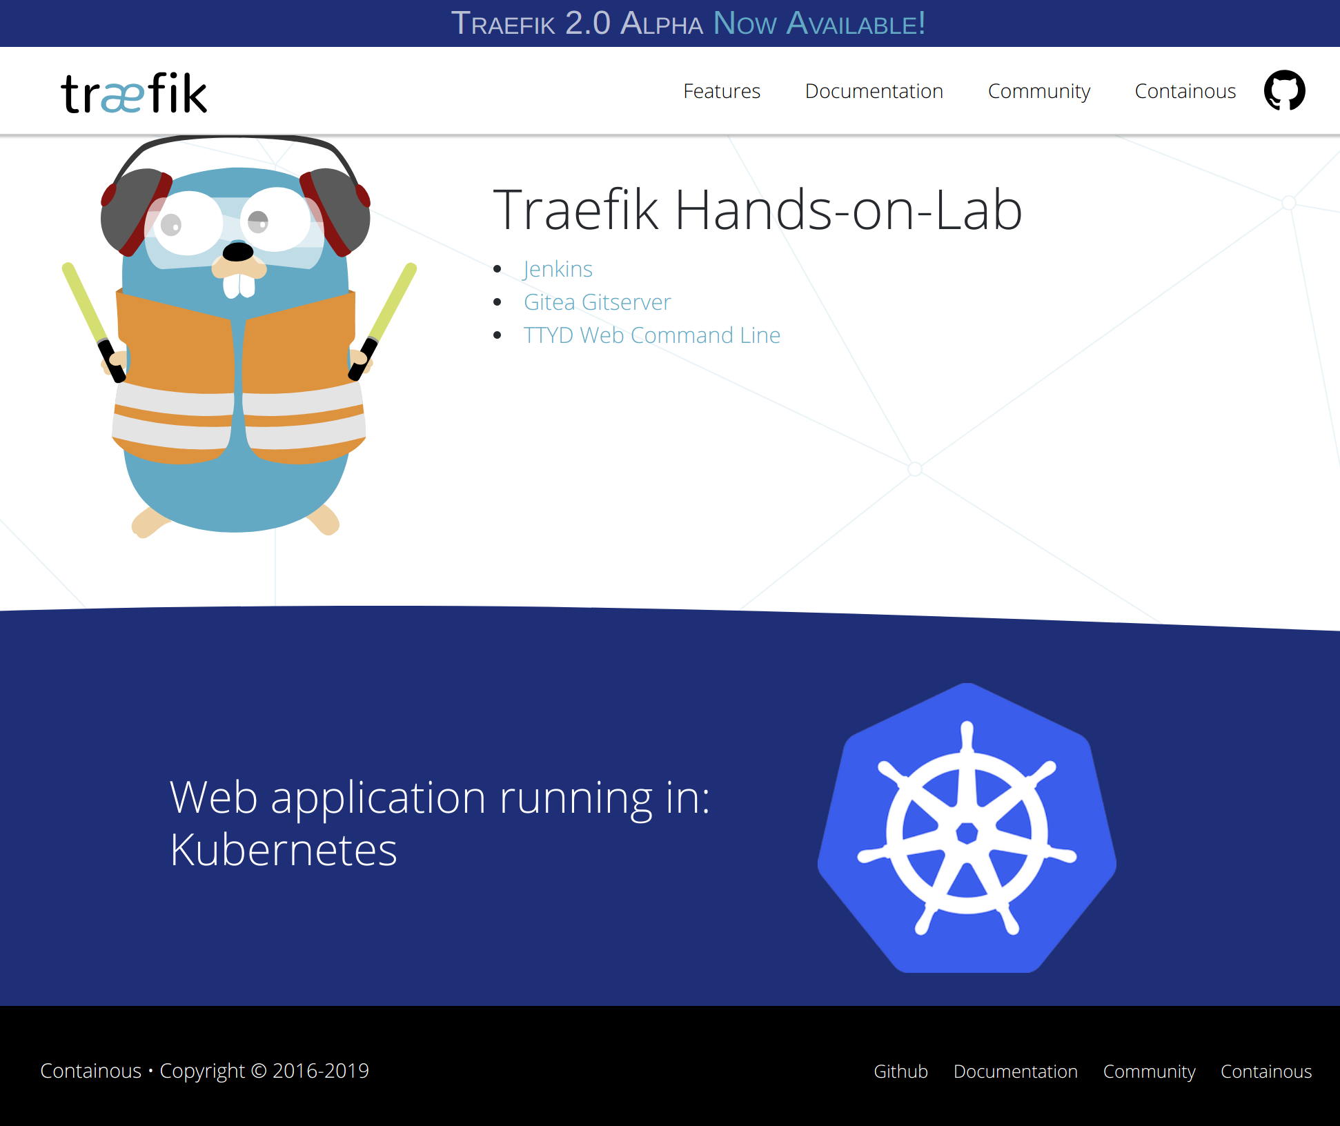The image size is (1340, 1126).
Task: Select Documentation in the navigation bar
Action: (x=874, y=91)
